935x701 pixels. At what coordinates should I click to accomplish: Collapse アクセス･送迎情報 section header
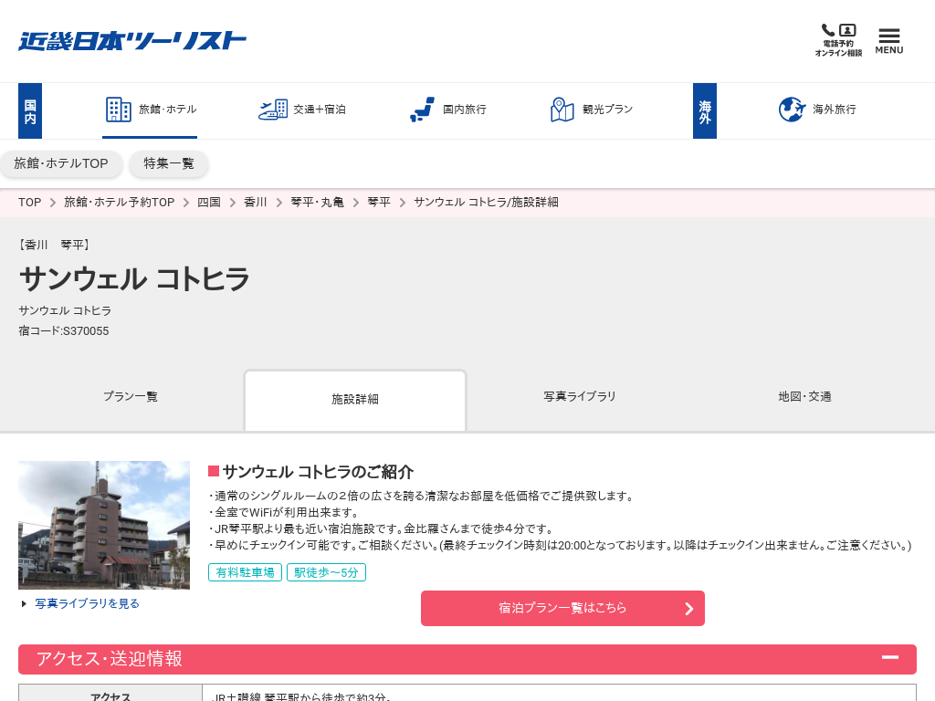(x=467, y=659)
